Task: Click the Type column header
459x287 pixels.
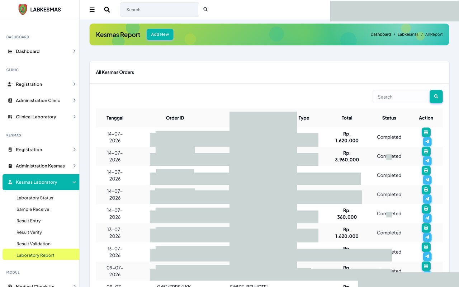Action: pos(304,118)
